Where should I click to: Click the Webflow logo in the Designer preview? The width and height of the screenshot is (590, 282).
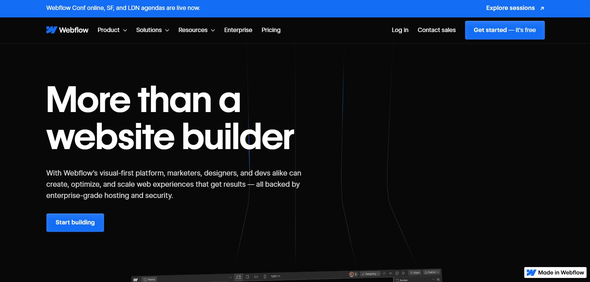point(136,280)
